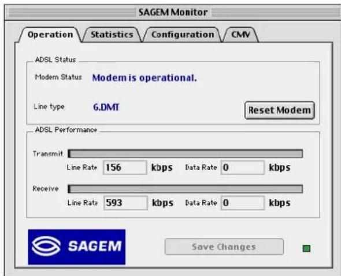Viewport: 341px width, 276px height.
Task: Click the SAGEM Monitor window title
Action: coord(173,12)
